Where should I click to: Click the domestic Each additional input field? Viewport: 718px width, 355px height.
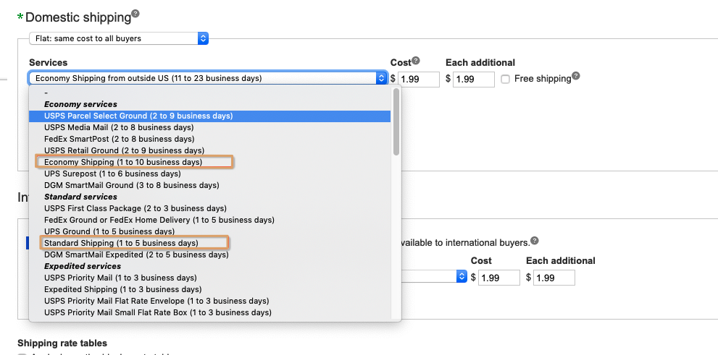(474, 79)
